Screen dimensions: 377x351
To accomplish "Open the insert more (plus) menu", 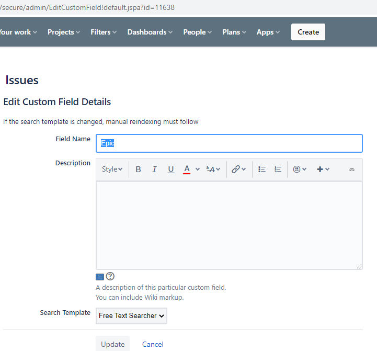I will click(323, 169).
